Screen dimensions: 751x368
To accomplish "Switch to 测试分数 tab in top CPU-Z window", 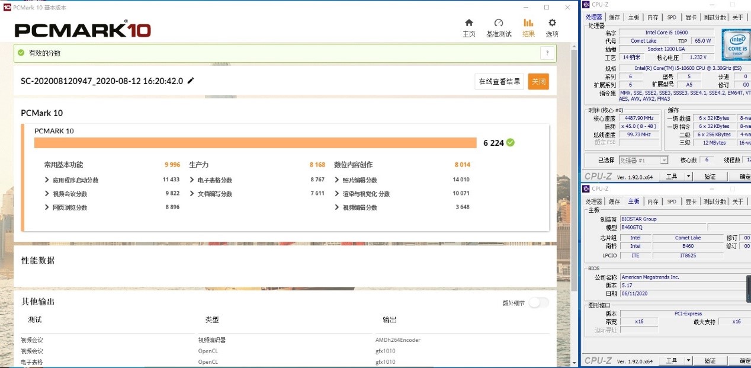I will coord(715,17).
